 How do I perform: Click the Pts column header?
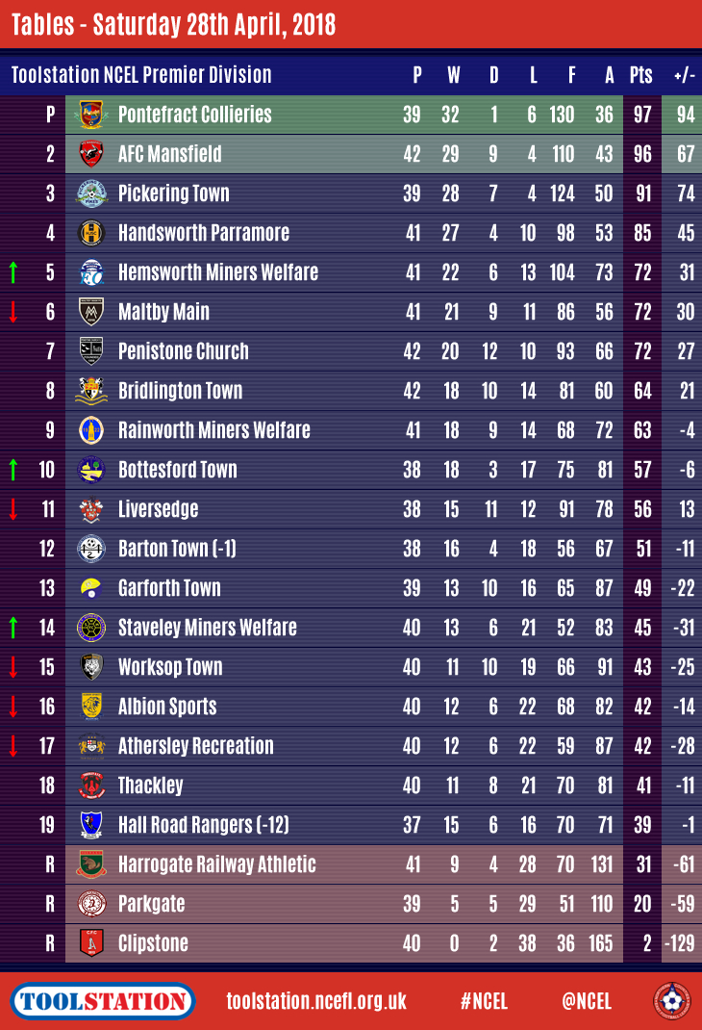(640, 75)
